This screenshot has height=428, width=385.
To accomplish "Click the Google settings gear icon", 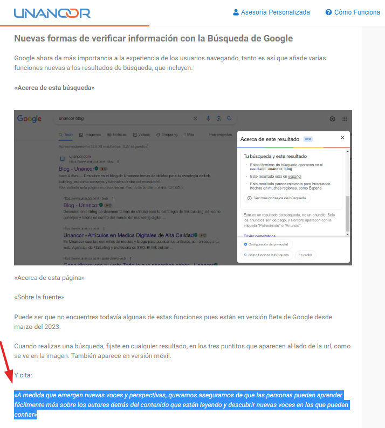I will pyautogui.click(x=332, y=119).
